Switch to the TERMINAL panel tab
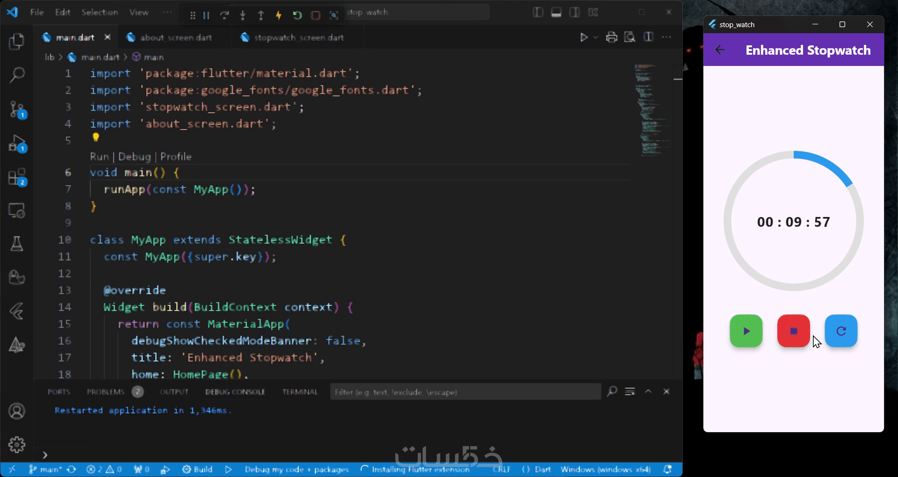Image resolution: width=898 pixels, height=477 pixels. [300, 392]
